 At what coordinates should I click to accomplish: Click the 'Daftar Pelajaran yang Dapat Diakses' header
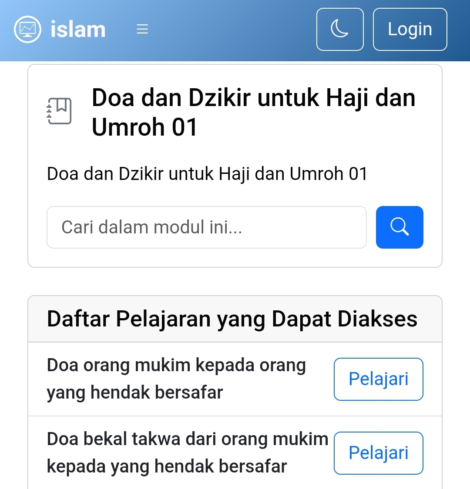232,319
